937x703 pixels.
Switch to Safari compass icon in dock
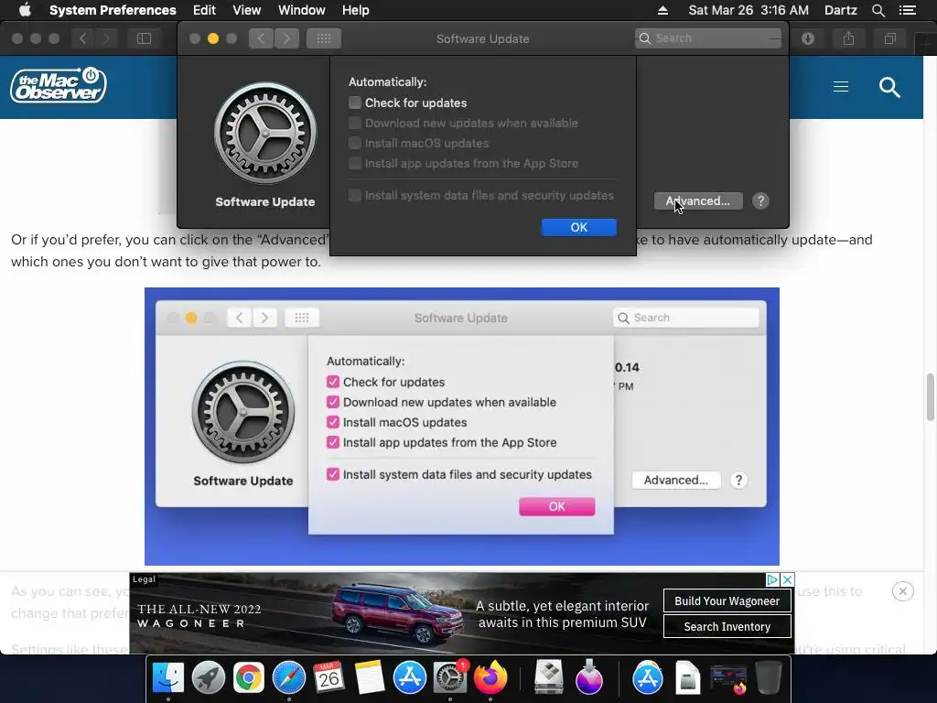pyautogui.click(x=288, y=678)
